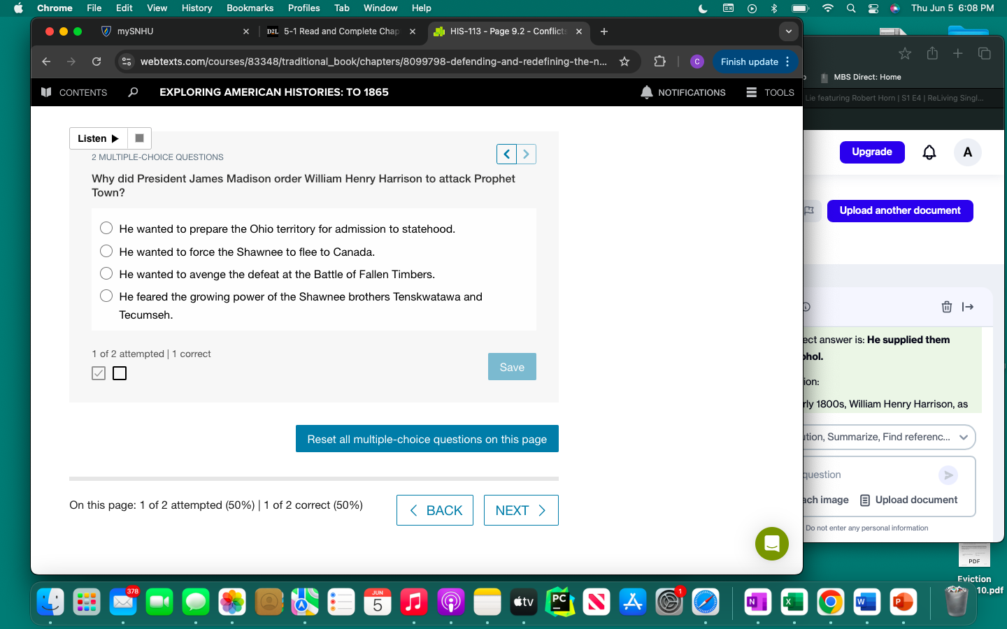Click the Upload document icon in the chat panel

[865, 500]
